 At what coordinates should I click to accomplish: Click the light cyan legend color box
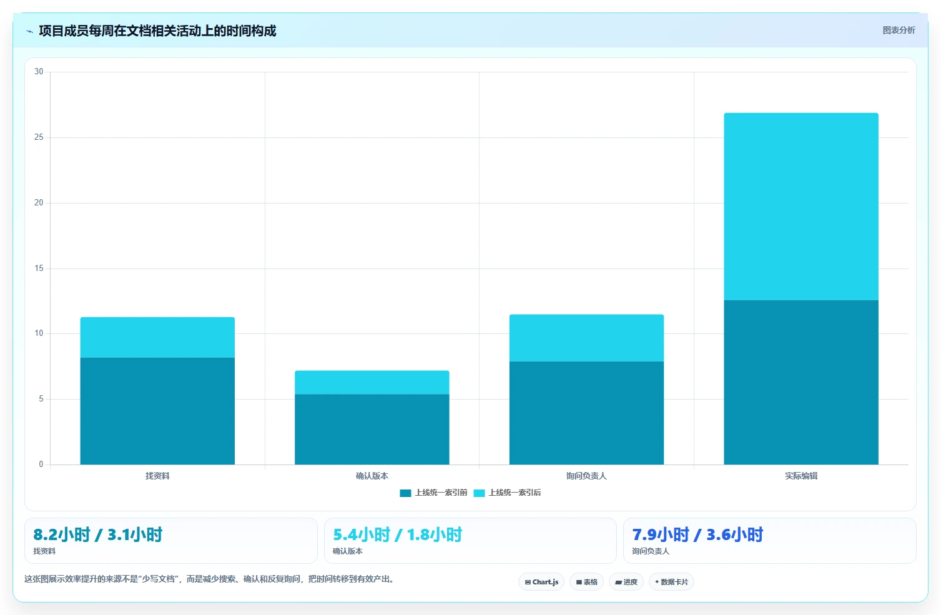(x=479, y=493)
